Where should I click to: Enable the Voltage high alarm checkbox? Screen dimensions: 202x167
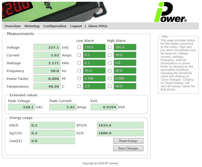point(110,47)
